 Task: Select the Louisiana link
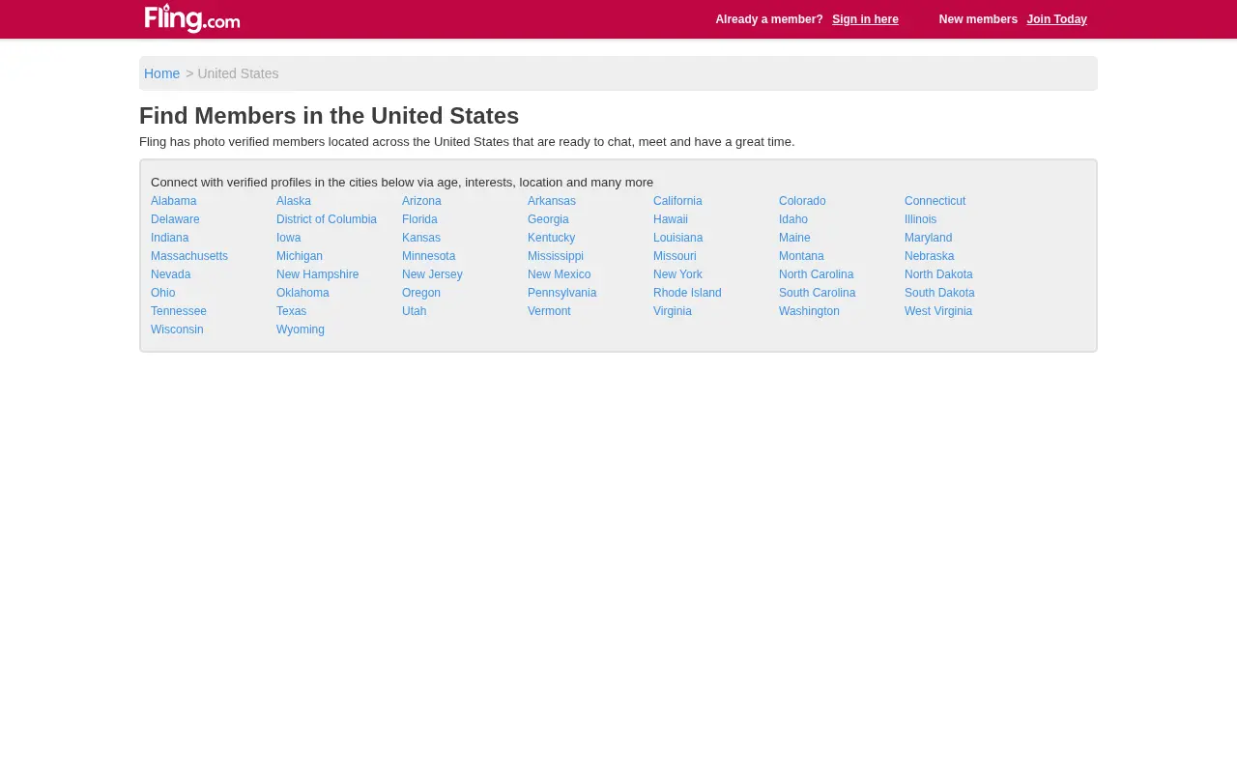[x=677, y=238]
